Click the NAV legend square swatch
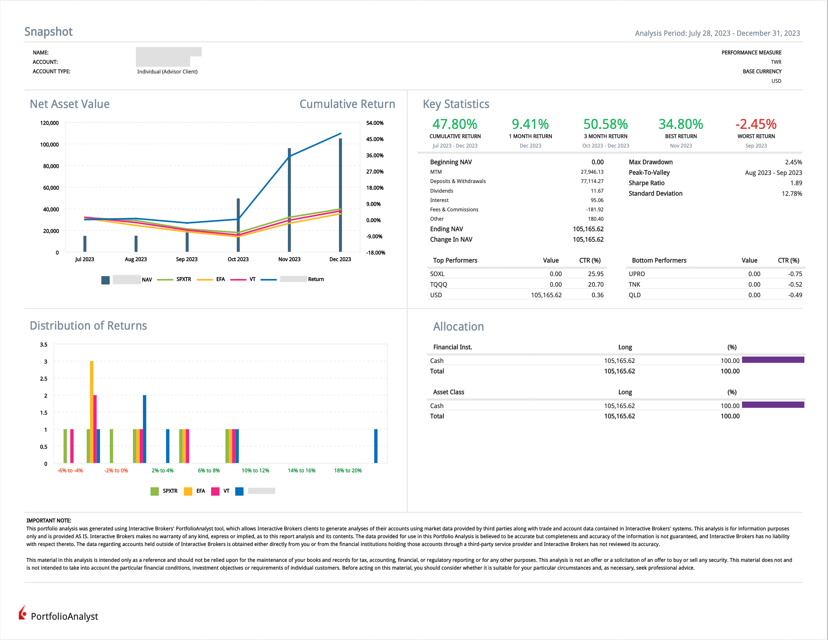The width and height of the screenshot is (828, 640). 106,280
